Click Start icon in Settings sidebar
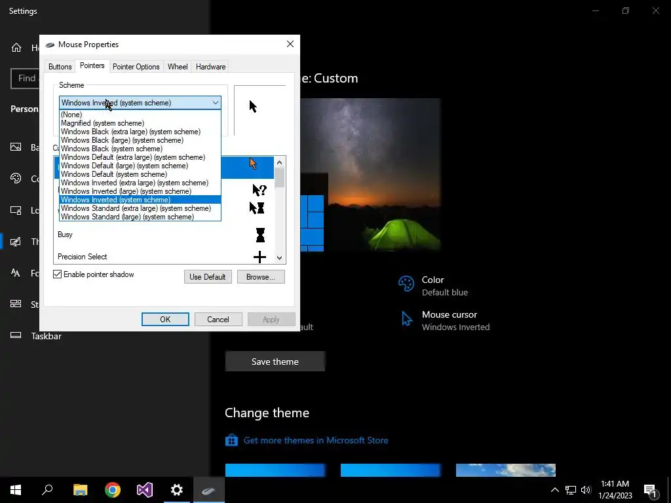Image resolution: width=671 pixels, height=503 pixels. tap(16, 304)
